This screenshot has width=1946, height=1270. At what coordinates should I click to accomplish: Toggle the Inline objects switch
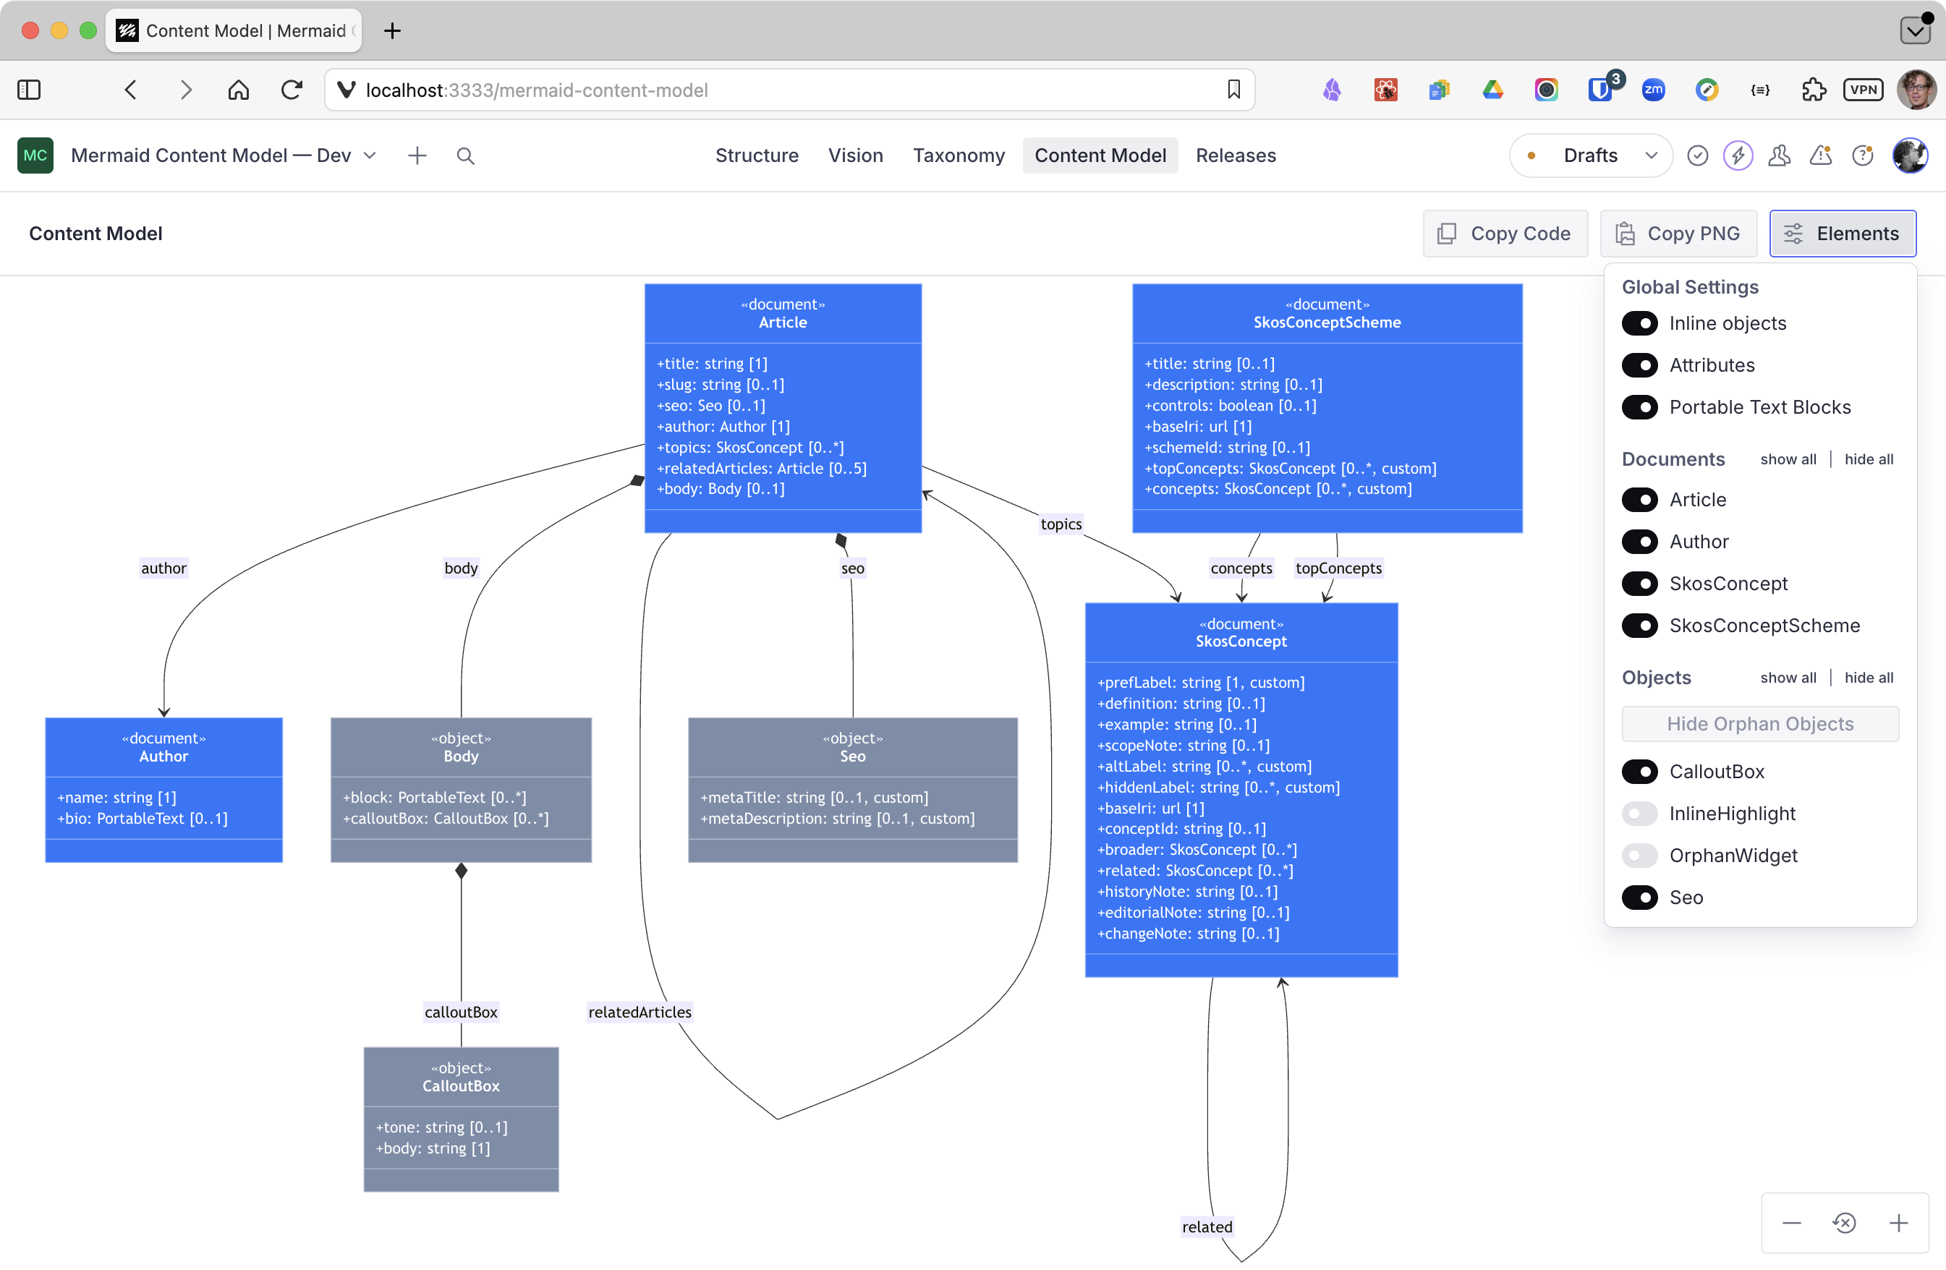(x=1639, y=323)
